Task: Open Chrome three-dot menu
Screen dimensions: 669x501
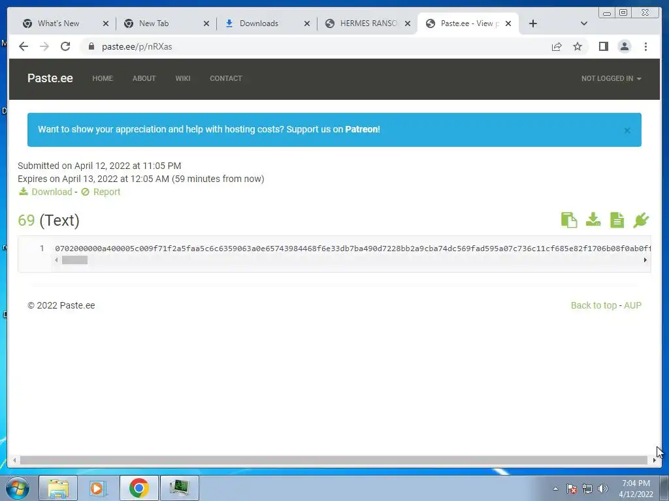Action: [645, 46]
